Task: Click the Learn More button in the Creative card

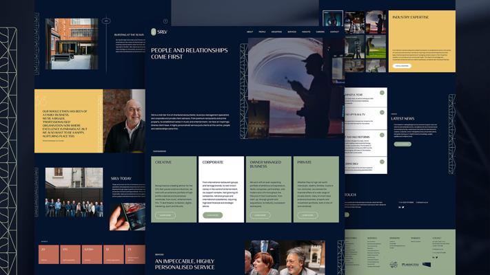Action: 164,215
